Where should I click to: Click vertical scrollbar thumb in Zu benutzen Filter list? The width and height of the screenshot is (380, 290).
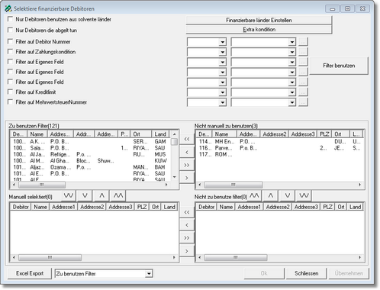coord(174,142)
